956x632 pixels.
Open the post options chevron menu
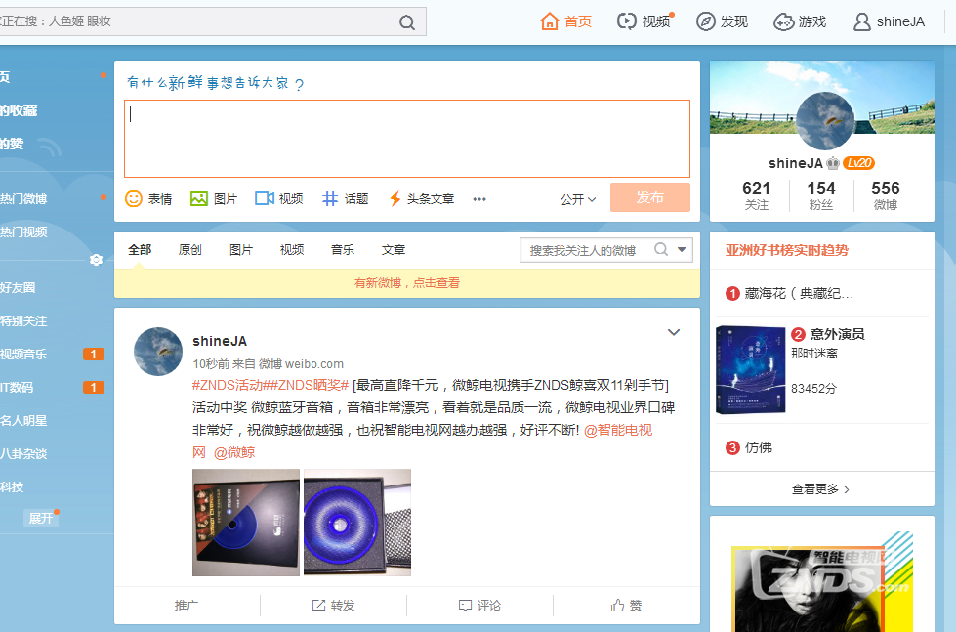[674, 332]
